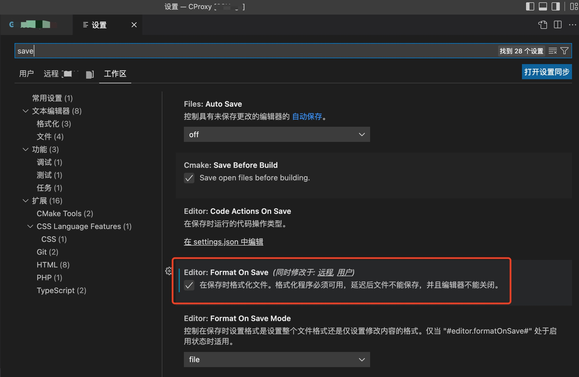Select TypeScript (2) tree item

(x=61, y=290)
